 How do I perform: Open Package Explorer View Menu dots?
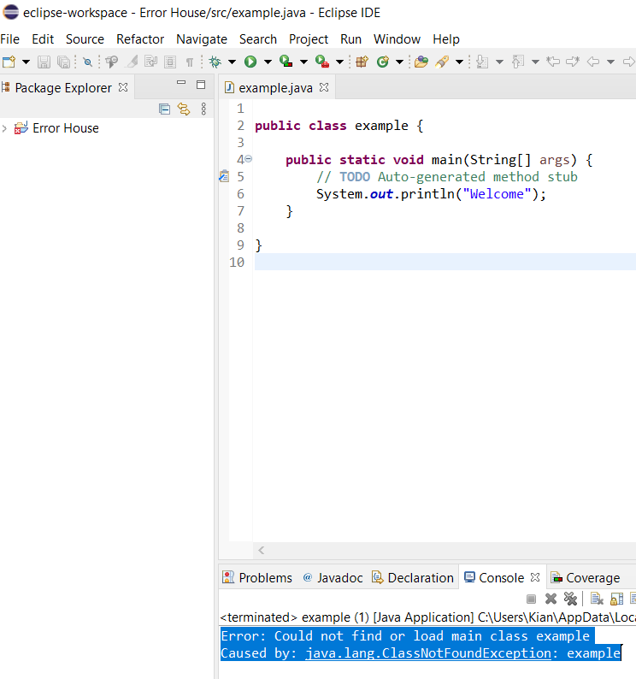pyautogui.click(x=203, y=109)
